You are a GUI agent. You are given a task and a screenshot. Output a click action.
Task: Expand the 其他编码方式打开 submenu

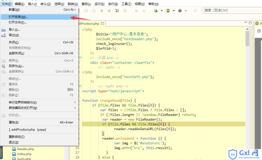[75, 108]
